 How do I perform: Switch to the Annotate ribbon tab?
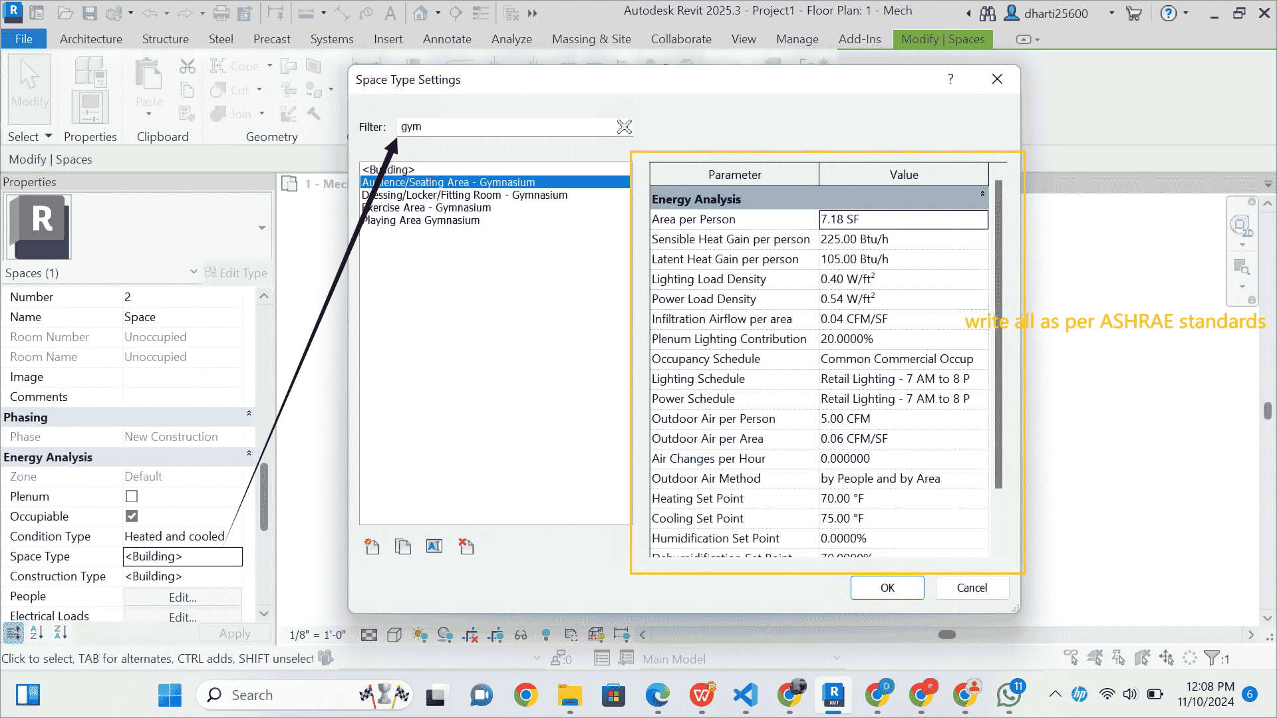[x=447, y=39]
